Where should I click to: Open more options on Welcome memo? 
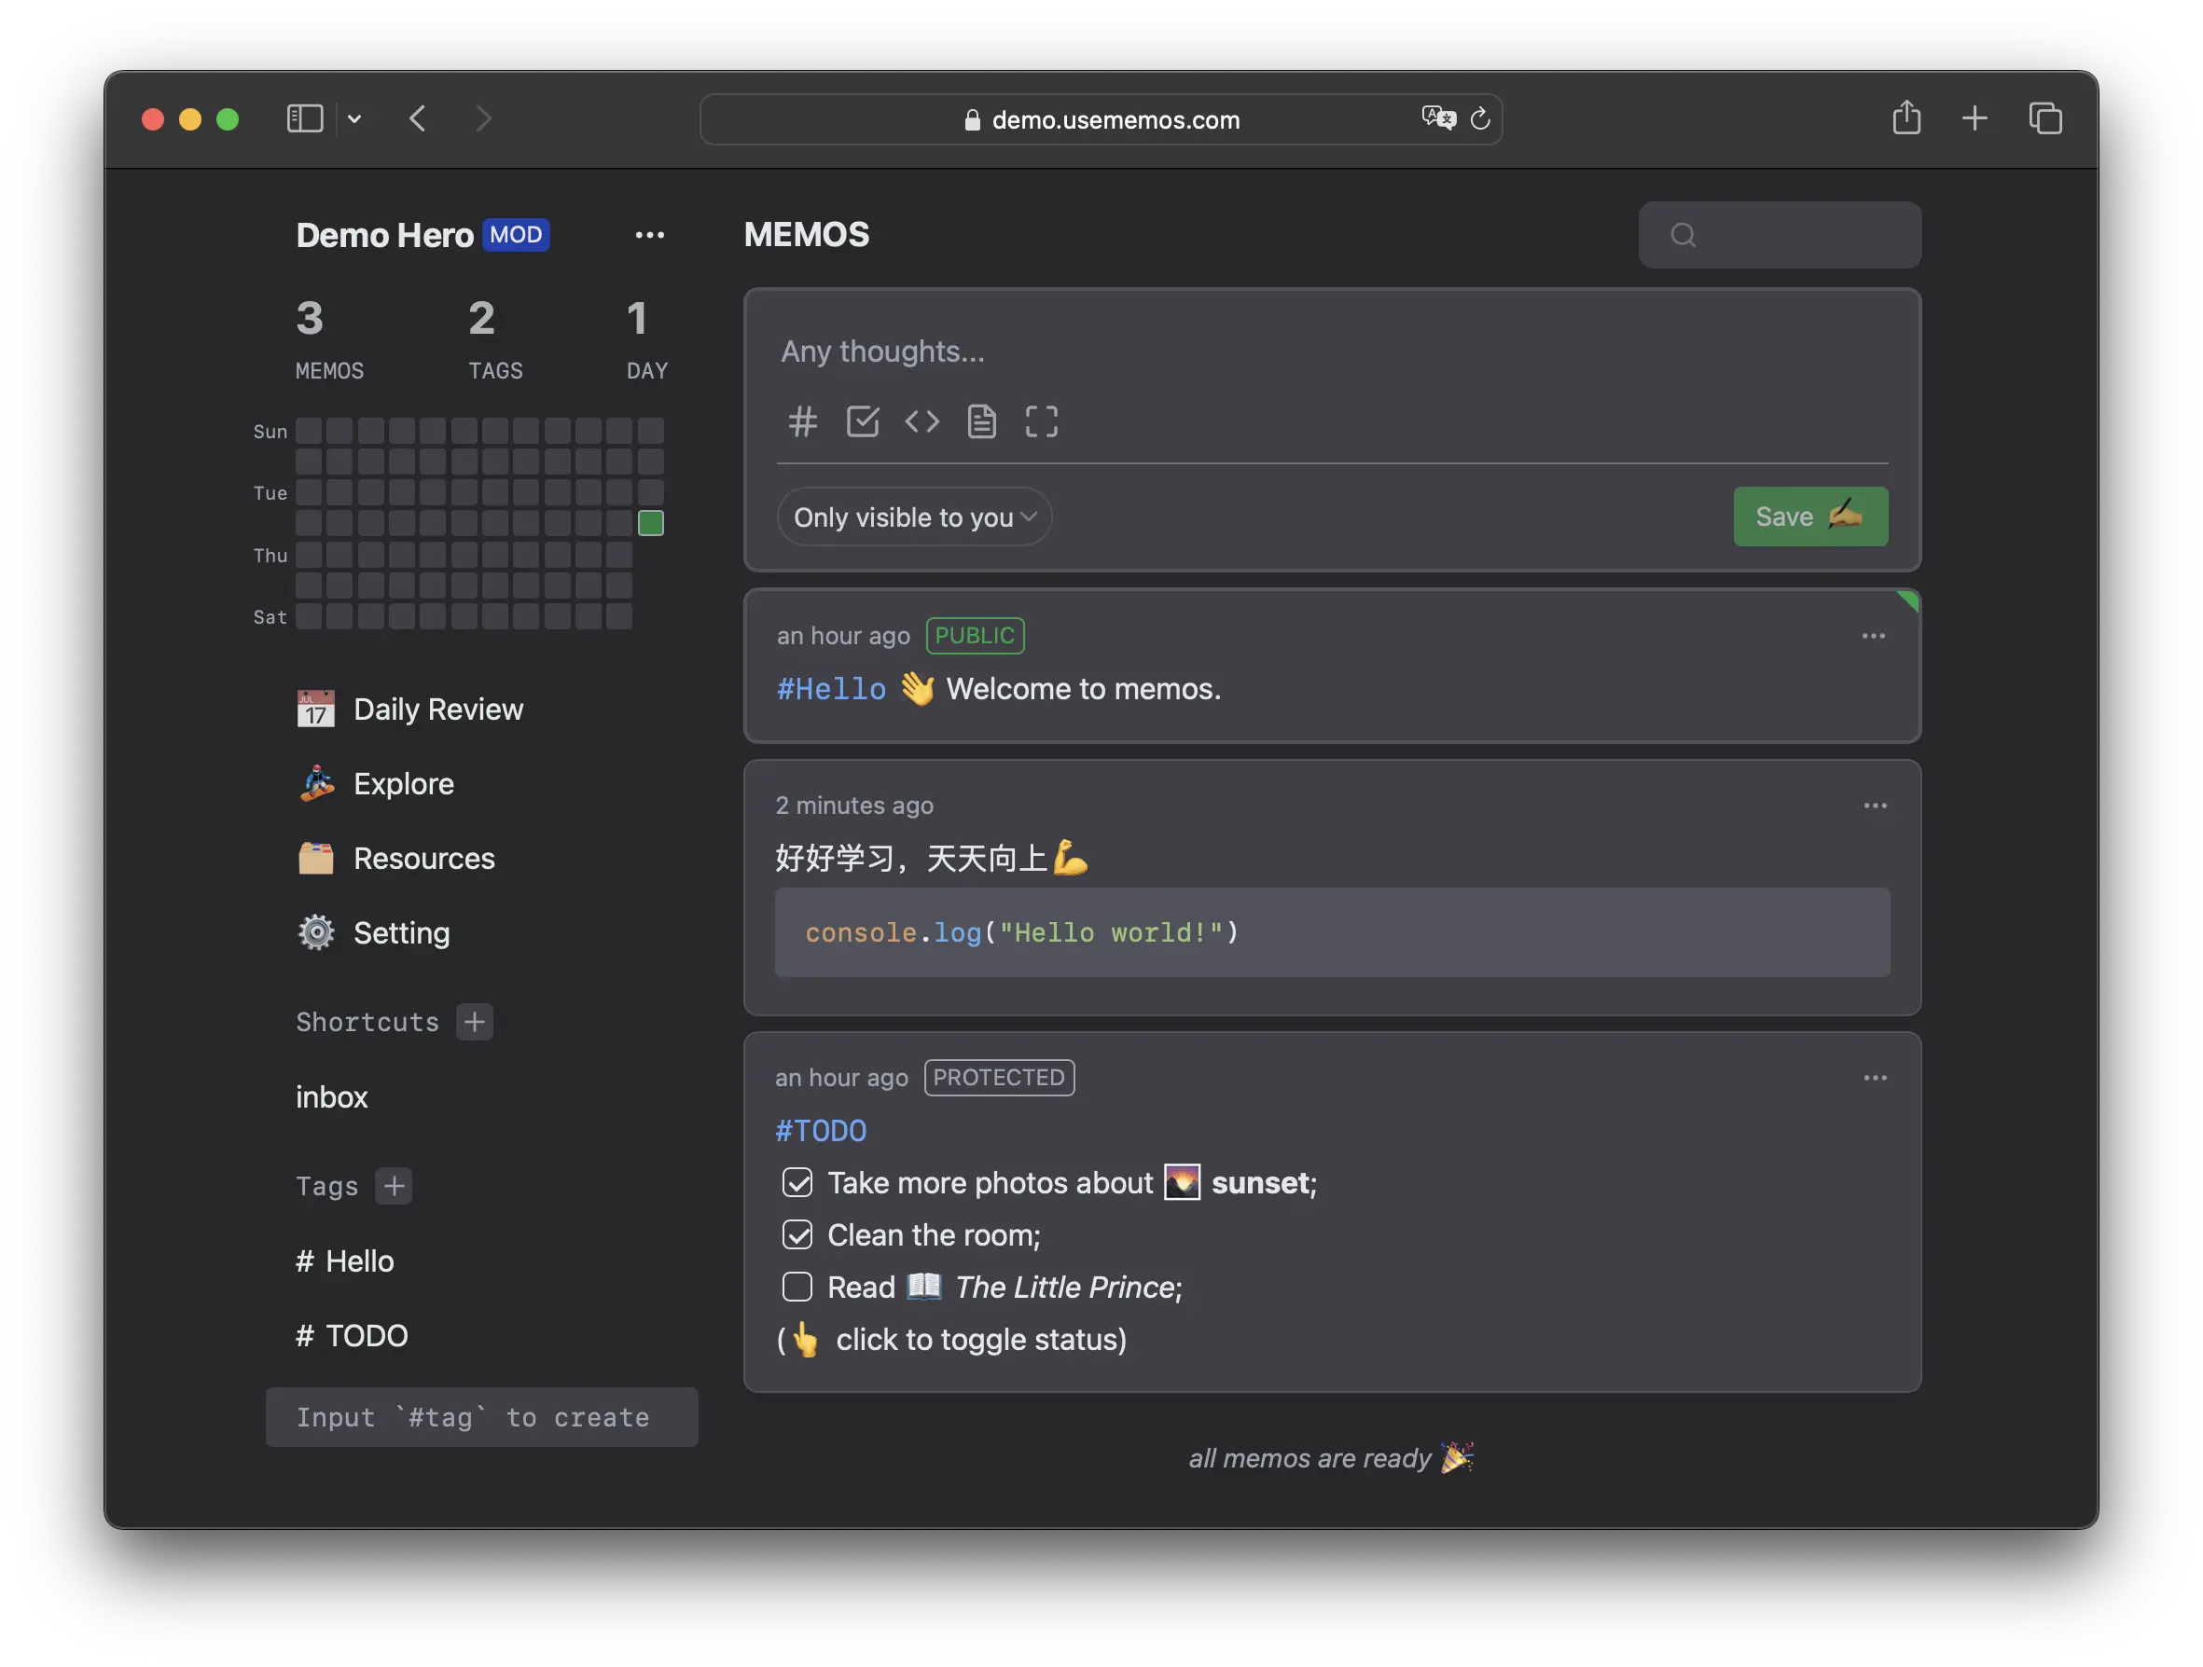tap(1874, 637)
